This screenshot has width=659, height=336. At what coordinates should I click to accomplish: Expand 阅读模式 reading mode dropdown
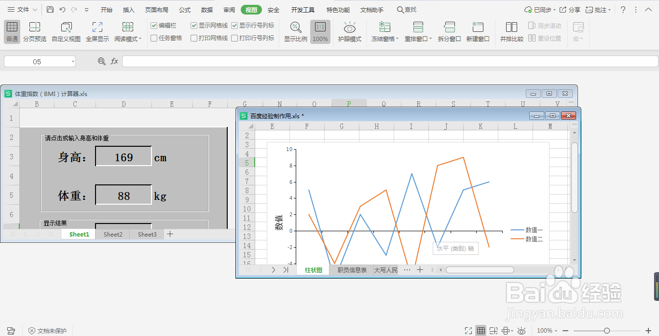click(x=140, y=39)
